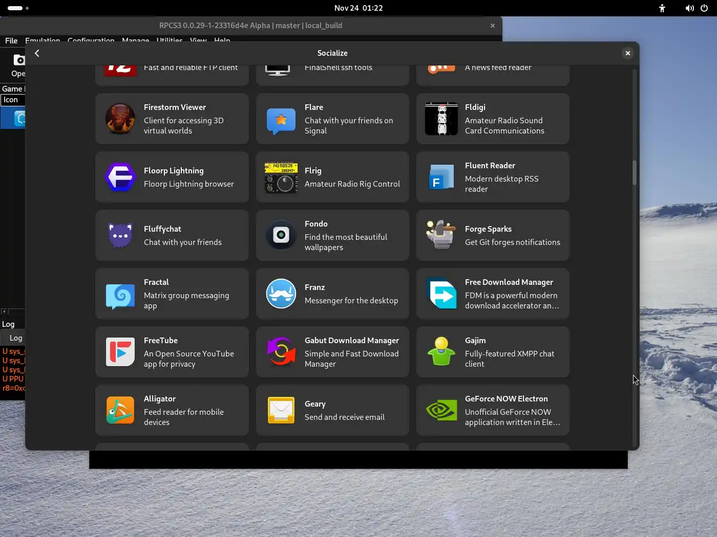
Task: Click the Franz mustache icon
Action: click(x=281, y=294)
